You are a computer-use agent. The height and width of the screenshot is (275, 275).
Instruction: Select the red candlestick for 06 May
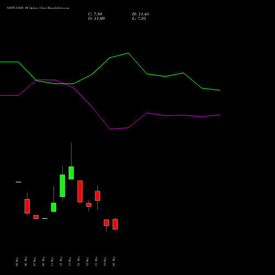tap(27, 206)
